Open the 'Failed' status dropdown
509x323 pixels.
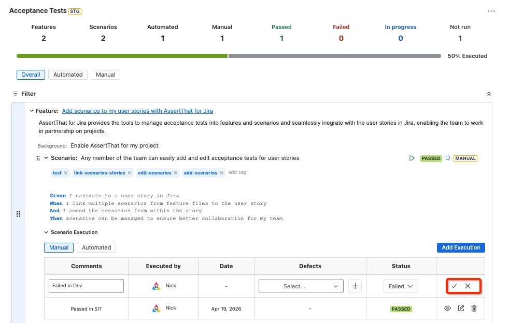click(x=401, y=286)
